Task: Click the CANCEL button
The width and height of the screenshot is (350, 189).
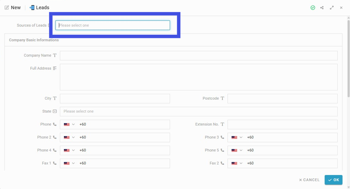Action: click(x=309, y=180)
